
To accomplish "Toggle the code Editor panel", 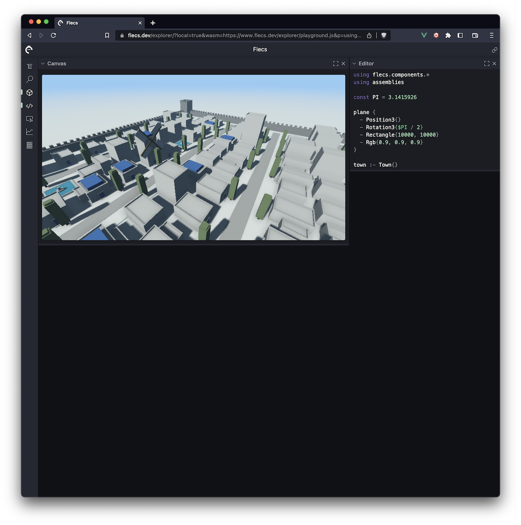I will point(30,106).
